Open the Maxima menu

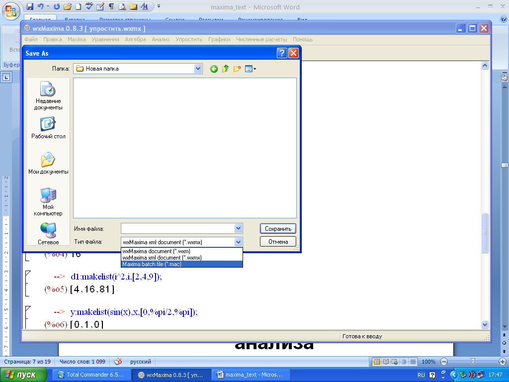[x=77, y=39]
